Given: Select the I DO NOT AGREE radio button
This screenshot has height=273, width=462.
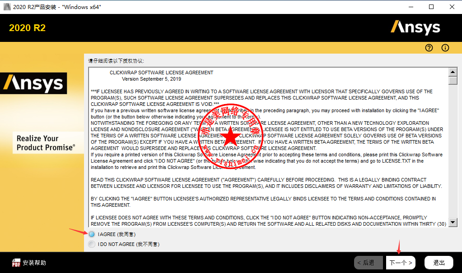Looking at the screenshot, I should click(x=92, y=244).
